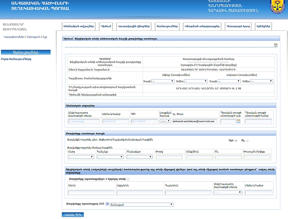Open the start period Ամիս dropdown

[196, 81]
